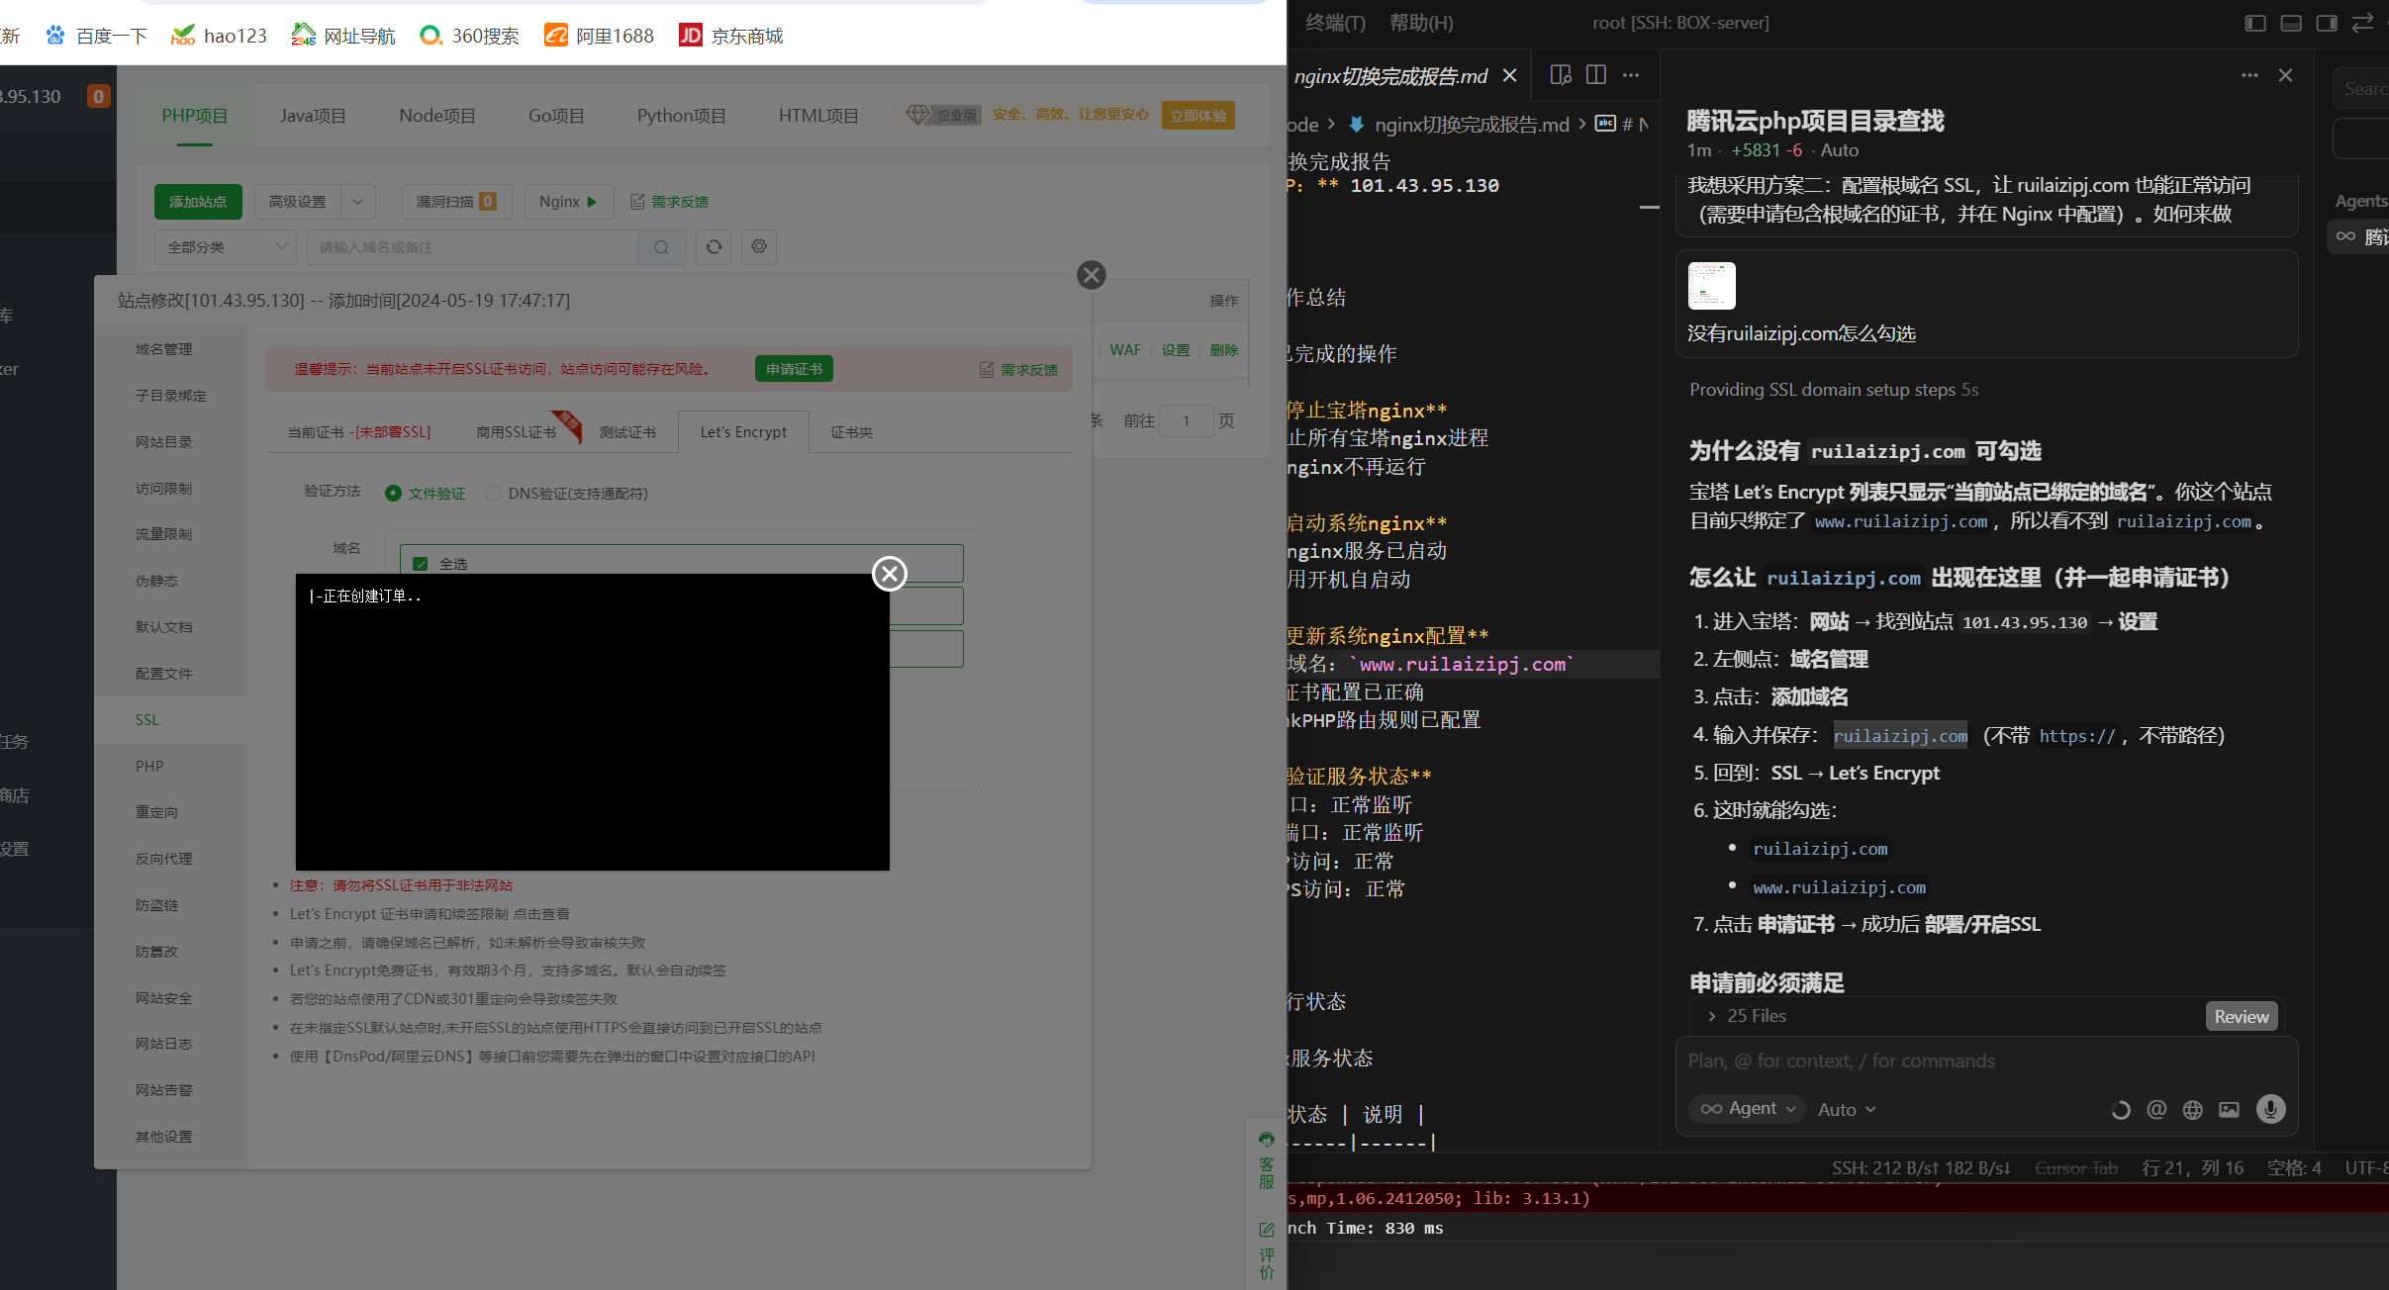Switch to the 证书夹 tab
2389x1290 pixels.
coord(851,432)
